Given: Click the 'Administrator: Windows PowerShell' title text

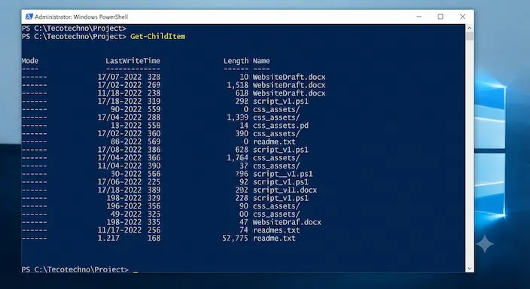Looking at the screenshot, I should click(81, 17).
